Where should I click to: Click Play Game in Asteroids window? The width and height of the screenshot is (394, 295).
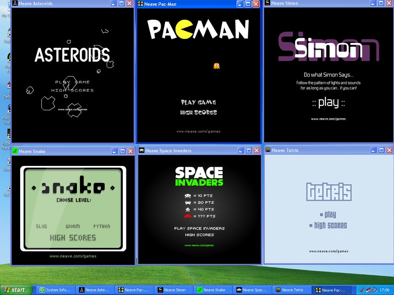(73, 82)
